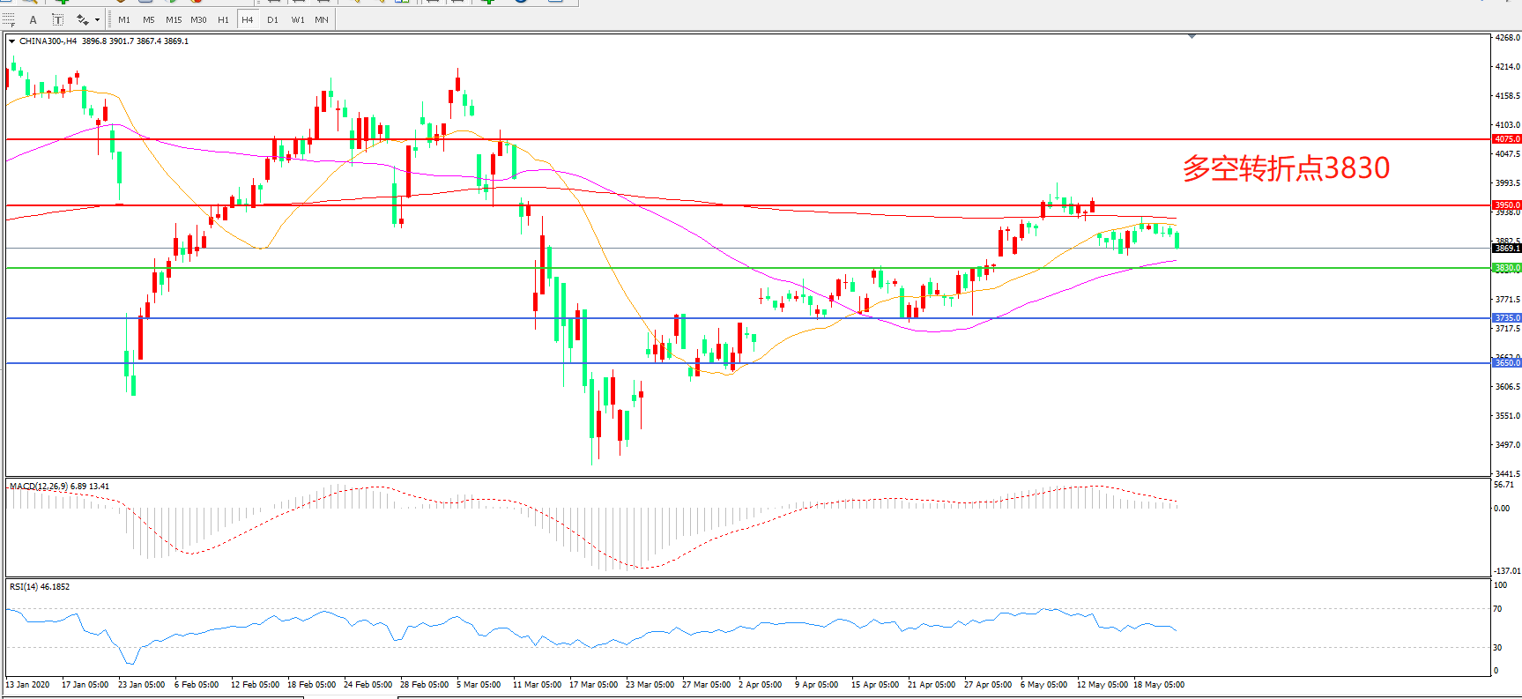Enable the D1 daily timeframe

272,19
